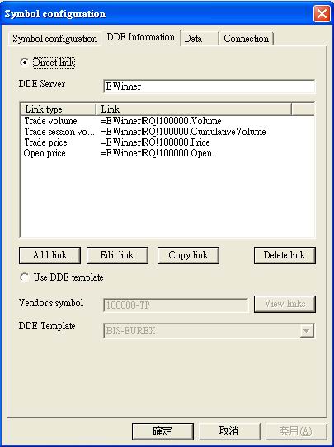The height and width of the screenshot is (447, 334).
Task: Select the Trade volume link row
Action: coord(167,121)
